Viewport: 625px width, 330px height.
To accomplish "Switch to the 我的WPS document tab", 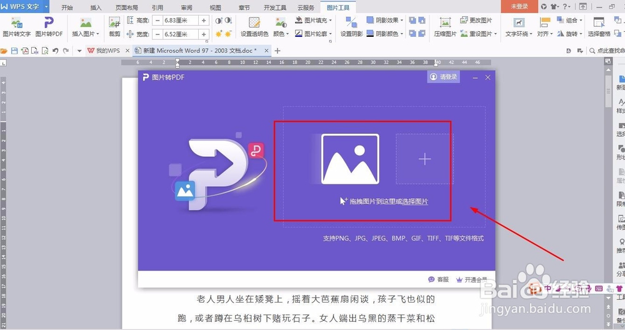I will tap(104, 51).
